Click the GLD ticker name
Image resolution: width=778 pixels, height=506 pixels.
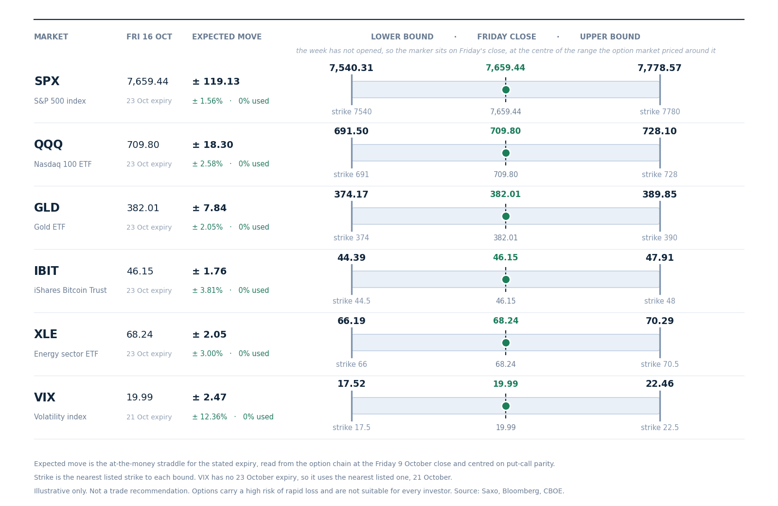pos(47,208)
